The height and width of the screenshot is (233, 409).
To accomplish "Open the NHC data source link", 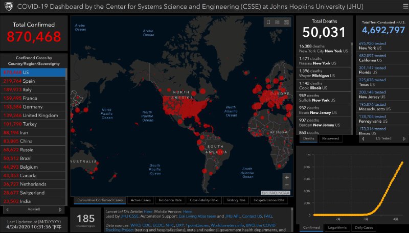I will tap(170, 225).
